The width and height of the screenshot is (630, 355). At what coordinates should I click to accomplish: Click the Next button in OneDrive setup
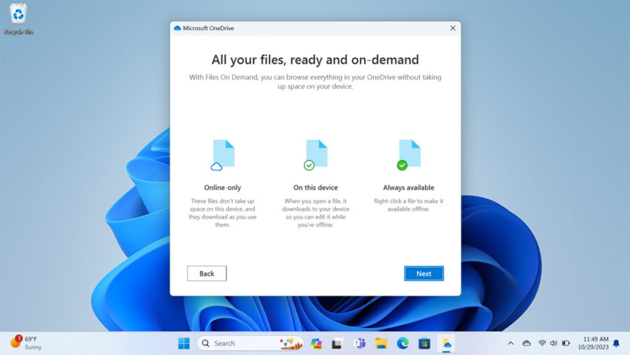click(423, 273)
